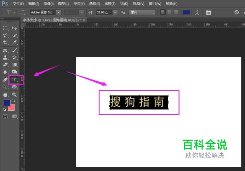245x171 pixels.
Task: Click the 32.02 点 font size field
Action: click(104, 12)
